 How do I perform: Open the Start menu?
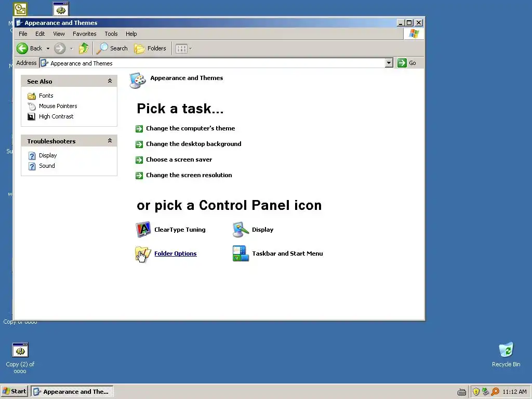click(15, 391)
